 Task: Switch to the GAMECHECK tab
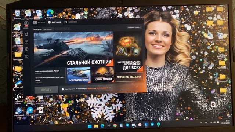(71, 22)
